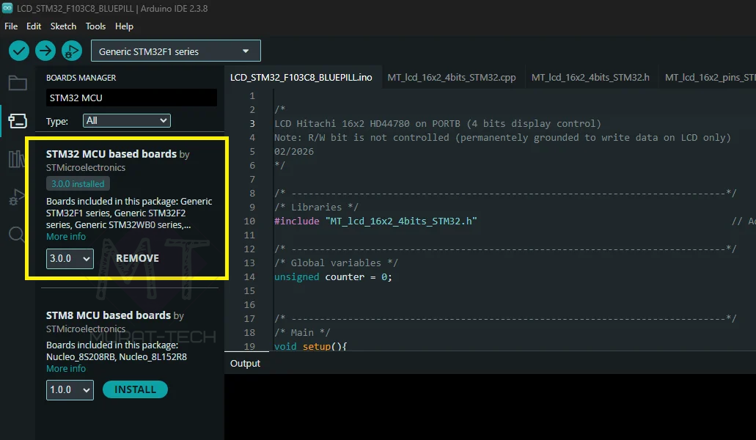Click the boards search field containing STM32 MCU
The width and height of the screenshot is (756, 440).
[x=131, y=98]
